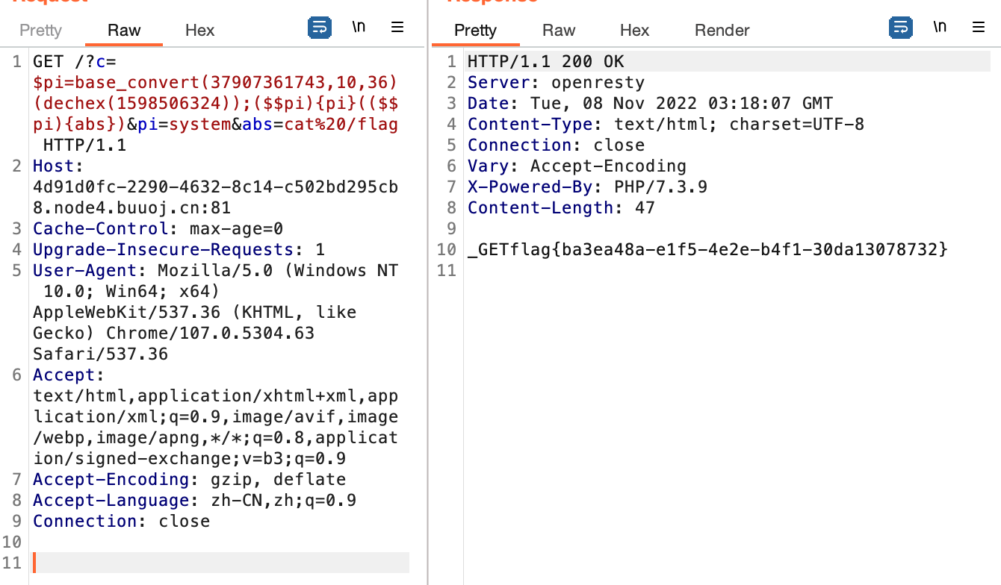Select Raw tab in Request pane
Viewport: 1001px width, 585px height.
tap(124, 30)
